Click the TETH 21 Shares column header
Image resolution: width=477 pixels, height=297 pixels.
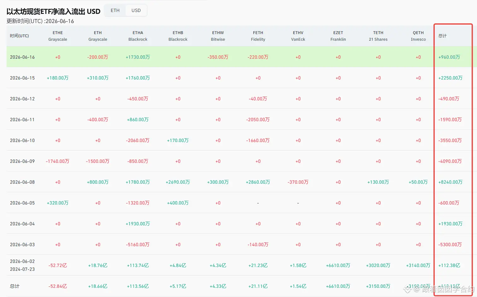click(x=378, y=36)
